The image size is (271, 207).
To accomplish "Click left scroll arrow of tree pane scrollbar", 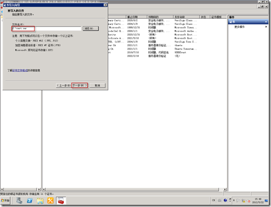I will point(2,189).
